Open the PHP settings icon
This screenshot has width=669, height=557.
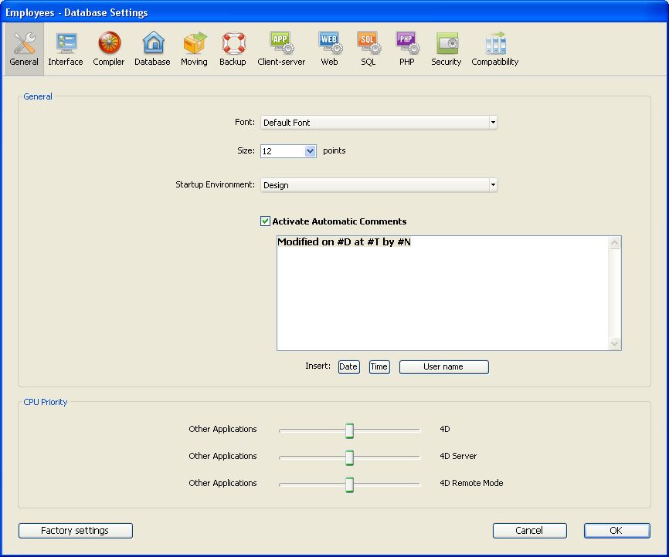pos(407,44)
